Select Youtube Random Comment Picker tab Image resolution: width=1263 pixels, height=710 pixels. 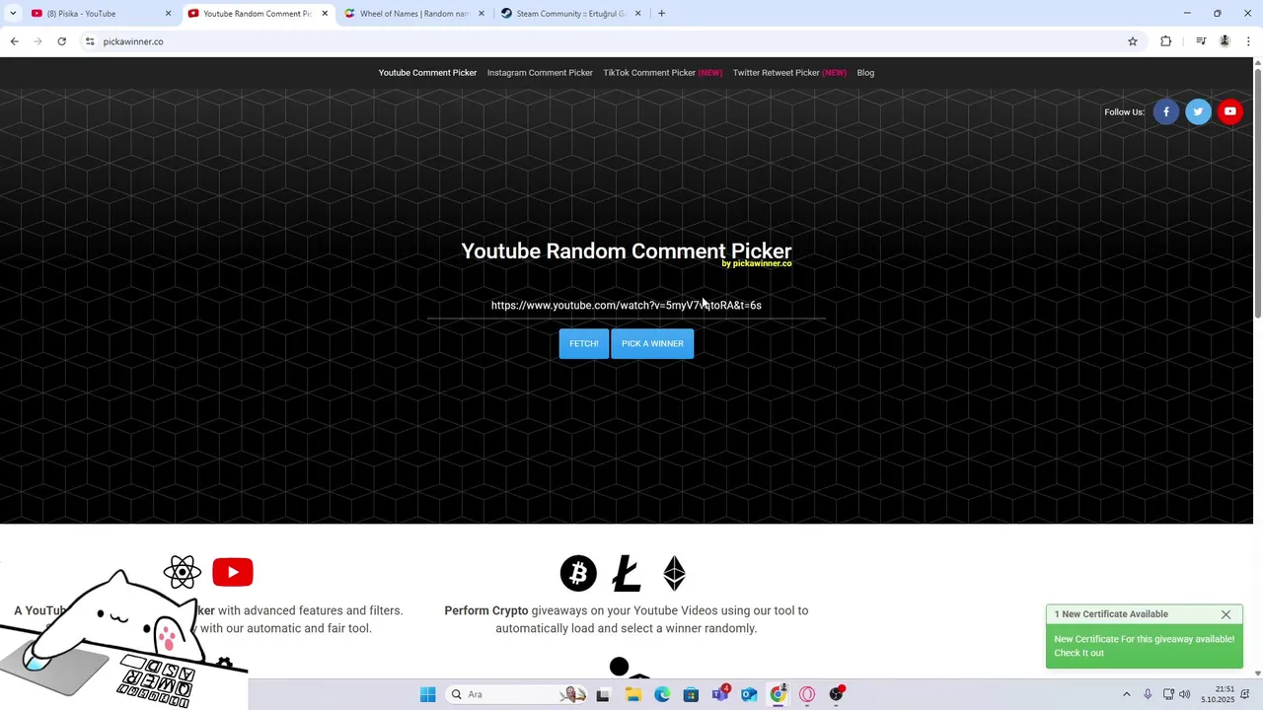pyautogui.click(x=257, y=14)
